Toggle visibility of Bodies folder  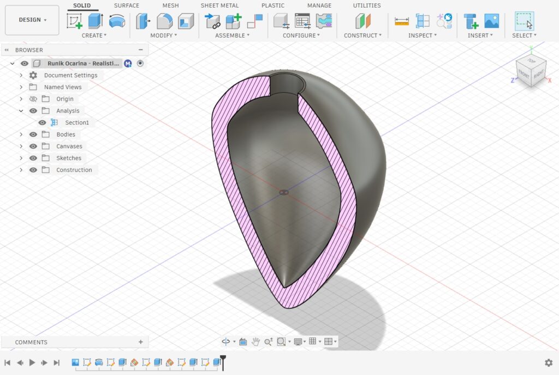[x=33, y=134]
